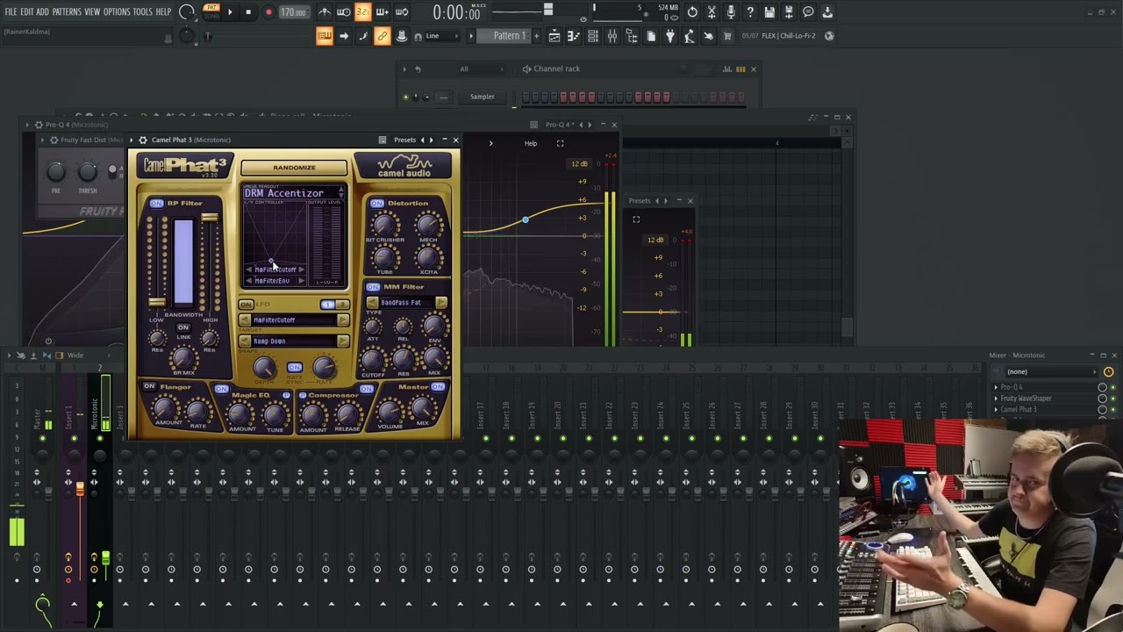
Task: Toggle the LFO Rate Sync ON switch
Action: pyautogui.click(x=294, y=368)
